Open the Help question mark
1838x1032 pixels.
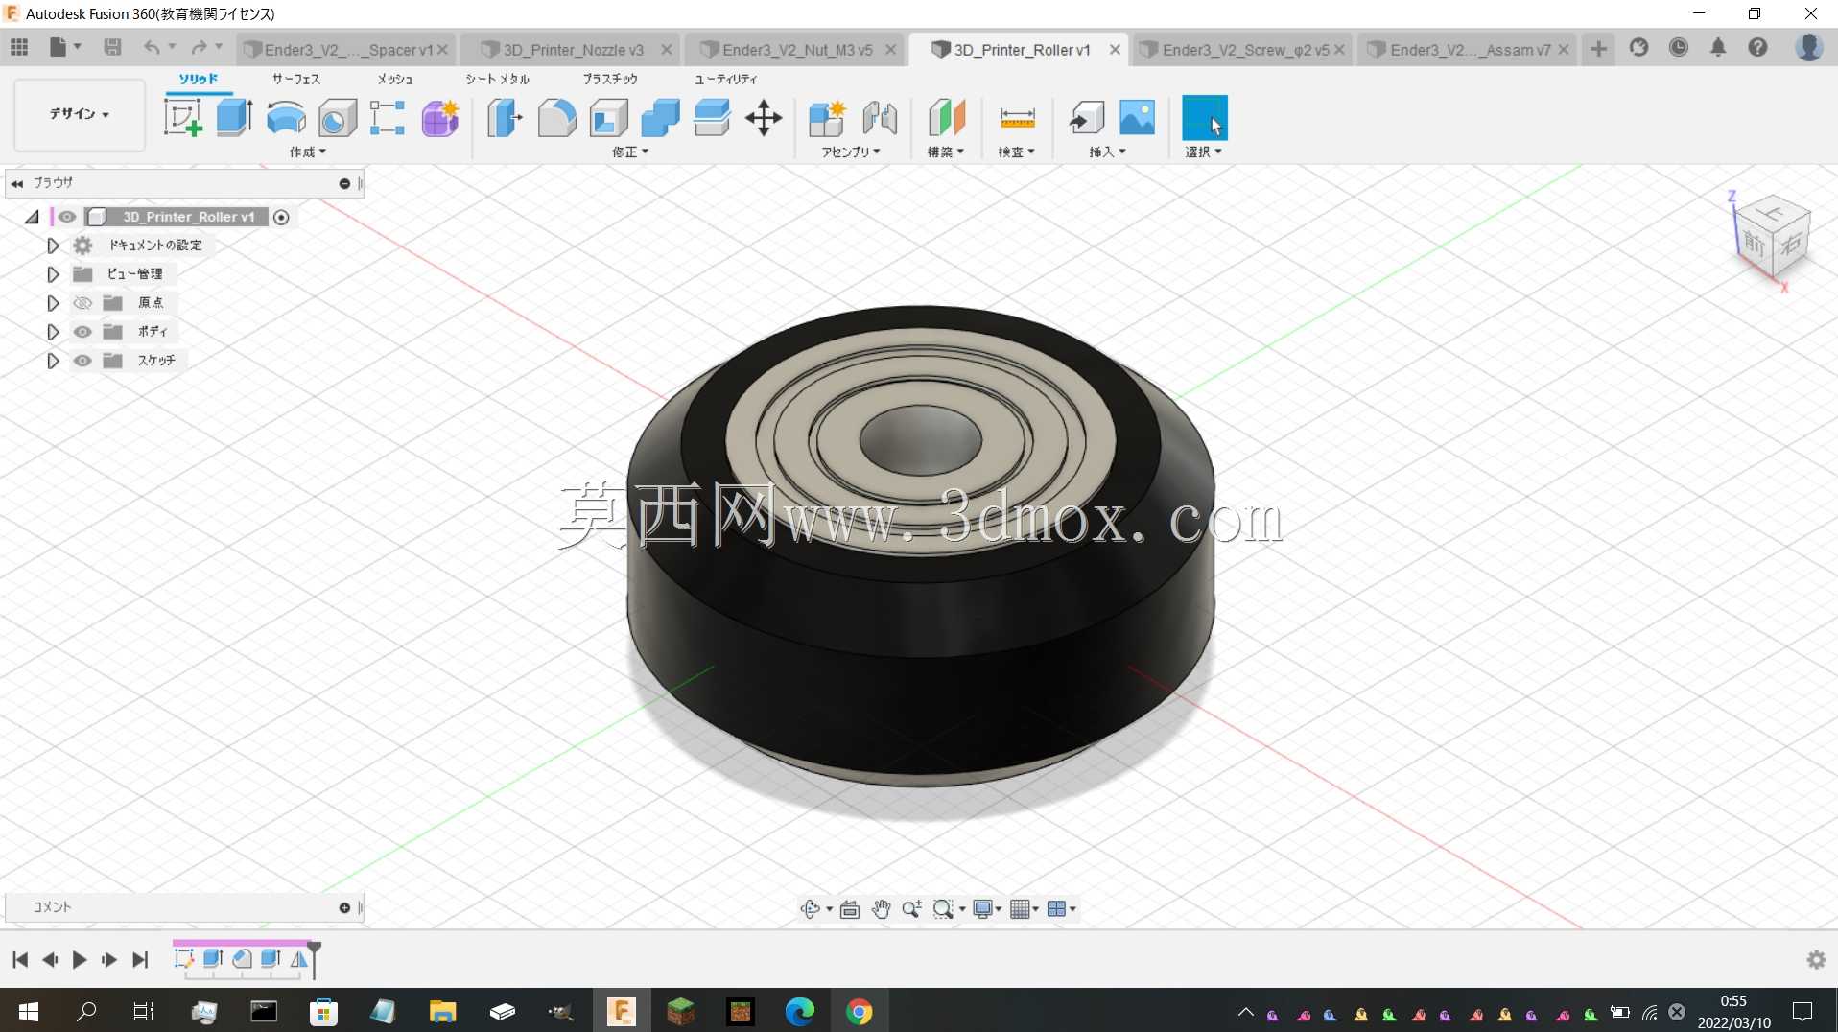(1757, 47)
